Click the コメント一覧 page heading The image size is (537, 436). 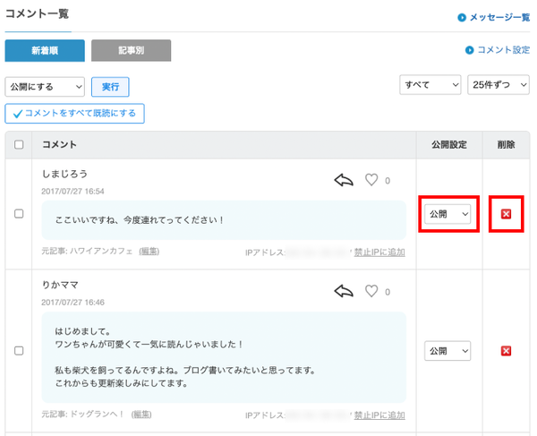37,13
